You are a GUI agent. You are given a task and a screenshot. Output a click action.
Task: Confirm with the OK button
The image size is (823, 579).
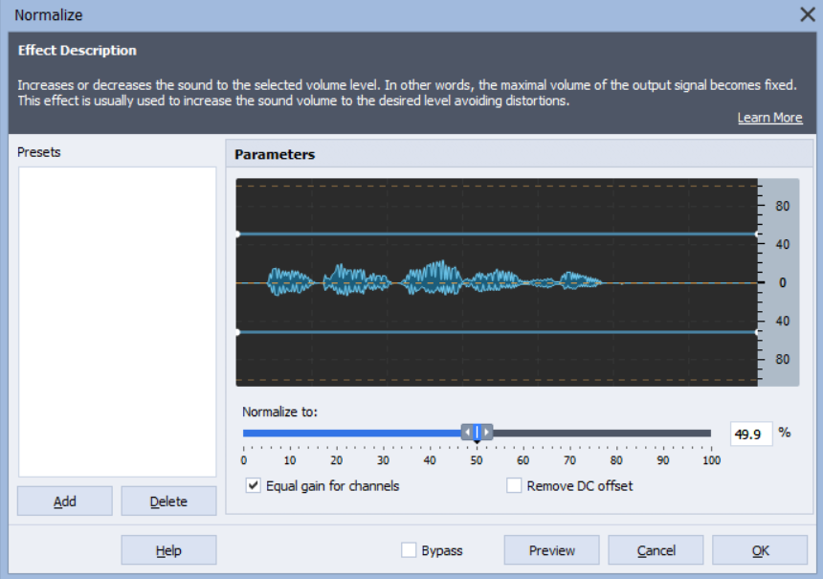pos(760,550)
